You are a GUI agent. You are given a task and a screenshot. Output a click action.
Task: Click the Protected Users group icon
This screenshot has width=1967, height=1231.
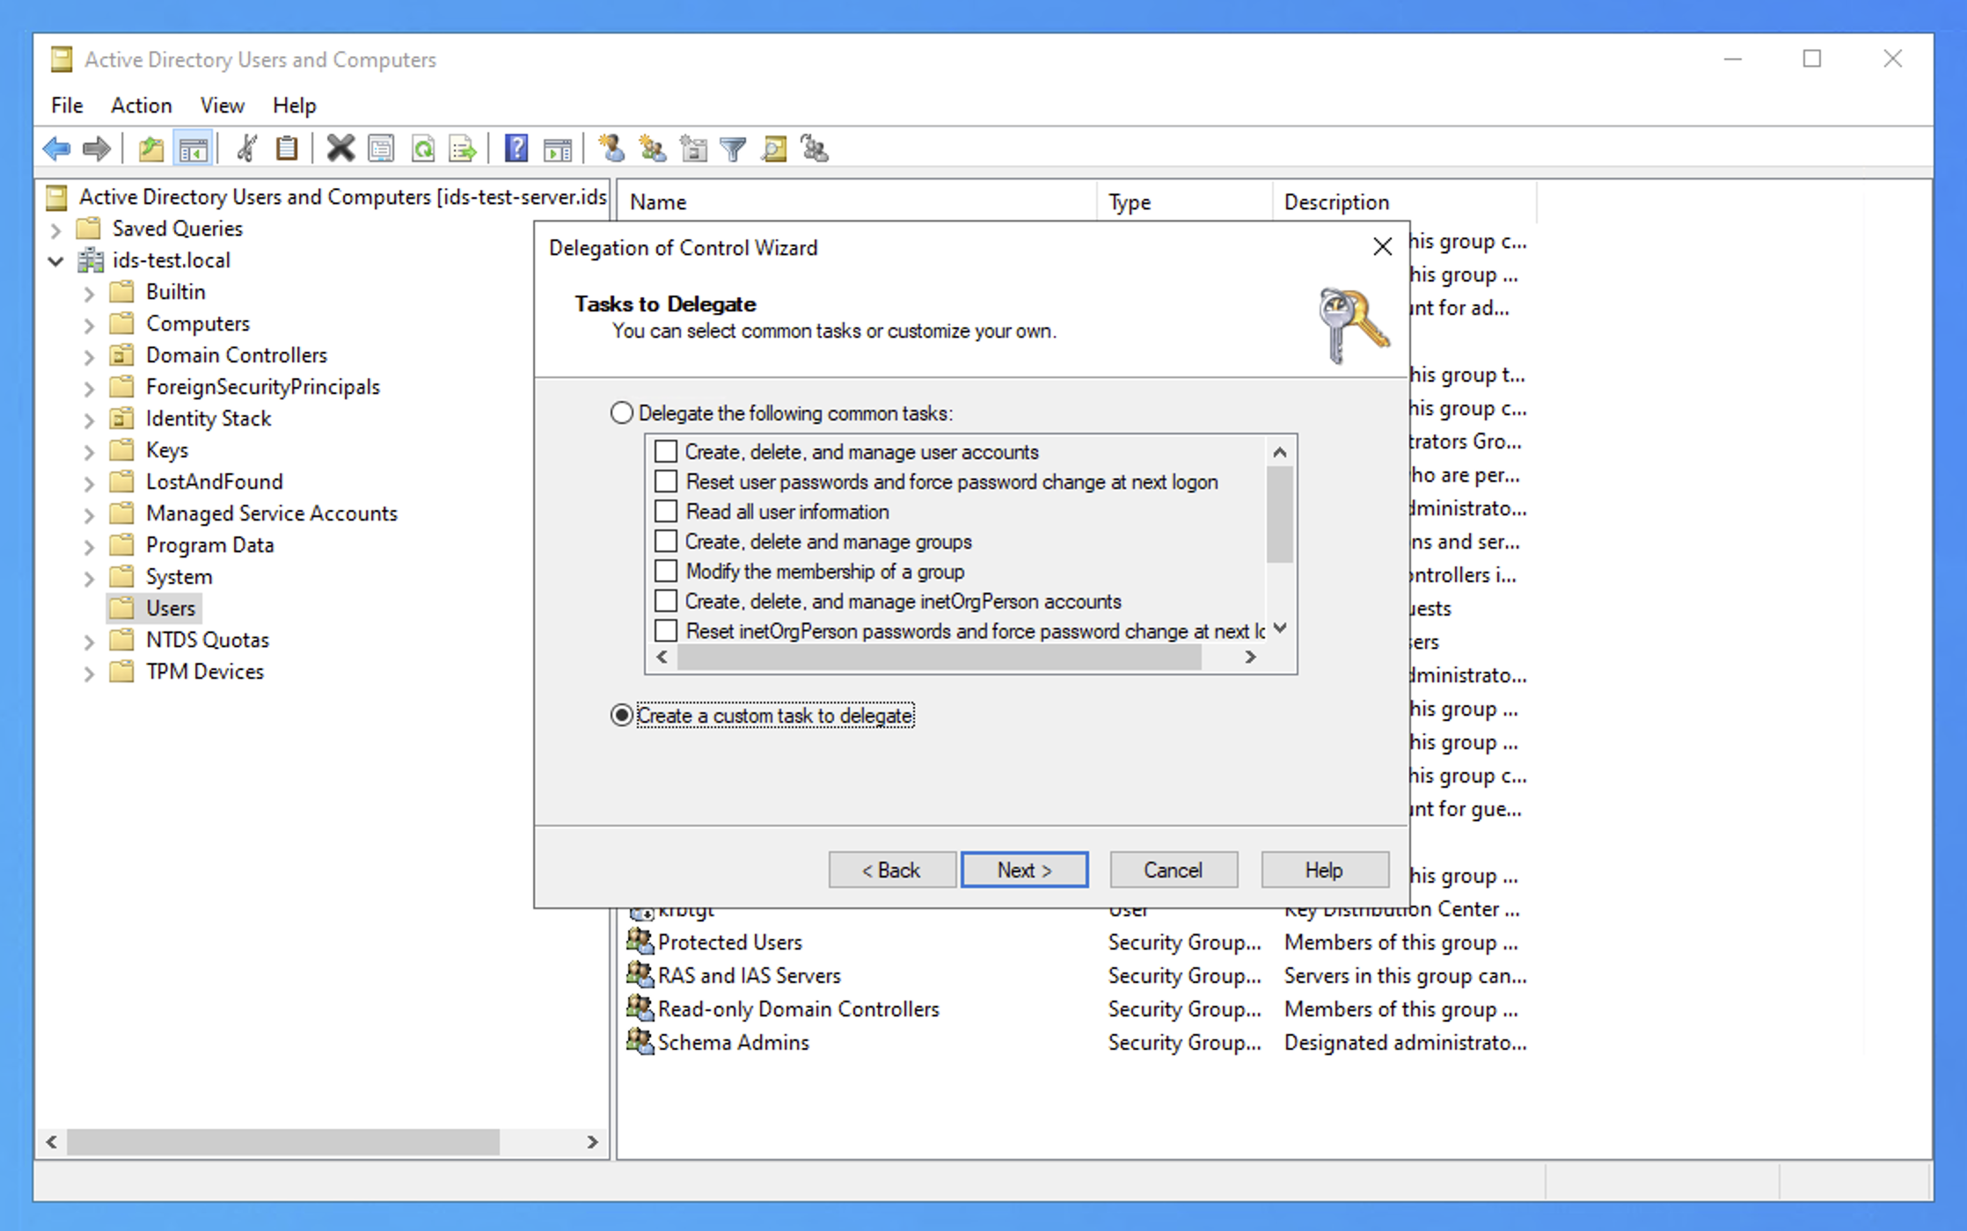(640, 942)
